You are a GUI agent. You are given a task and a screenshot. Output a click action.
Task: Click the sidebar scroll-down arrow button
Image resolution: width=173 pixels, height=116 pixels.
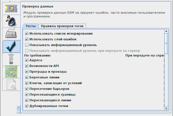(18, 111)
